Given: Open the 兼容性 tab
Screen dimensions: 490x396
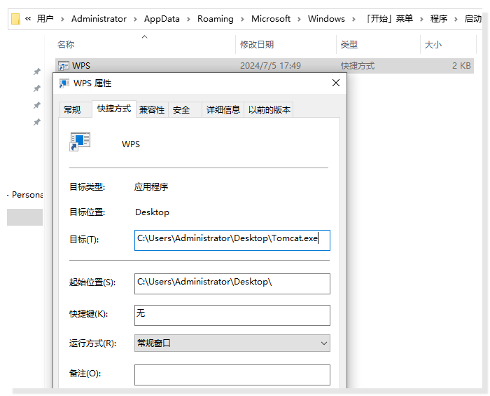Looking at the screenshot, I should point(151,110).
